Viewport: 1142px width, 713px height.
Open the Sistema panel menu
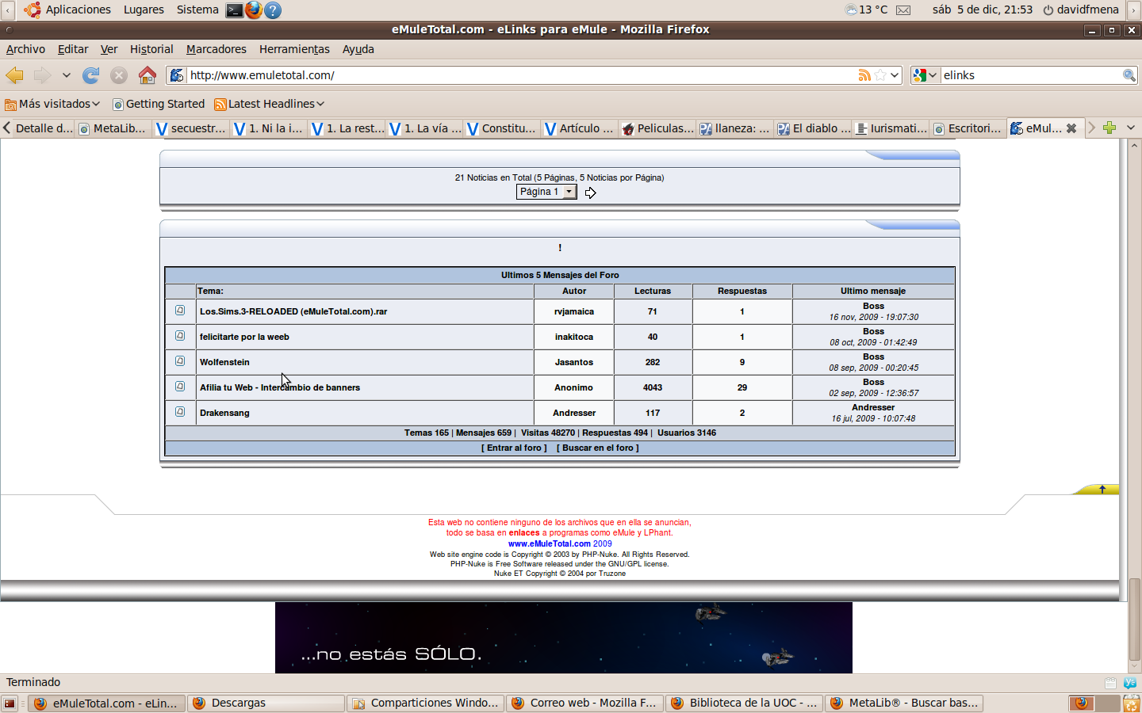tap(197, 10)
